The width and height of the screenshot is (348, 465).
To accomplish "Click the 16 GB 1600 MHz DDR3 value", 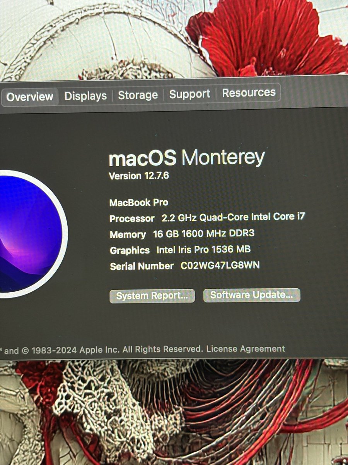I will 203,234.
